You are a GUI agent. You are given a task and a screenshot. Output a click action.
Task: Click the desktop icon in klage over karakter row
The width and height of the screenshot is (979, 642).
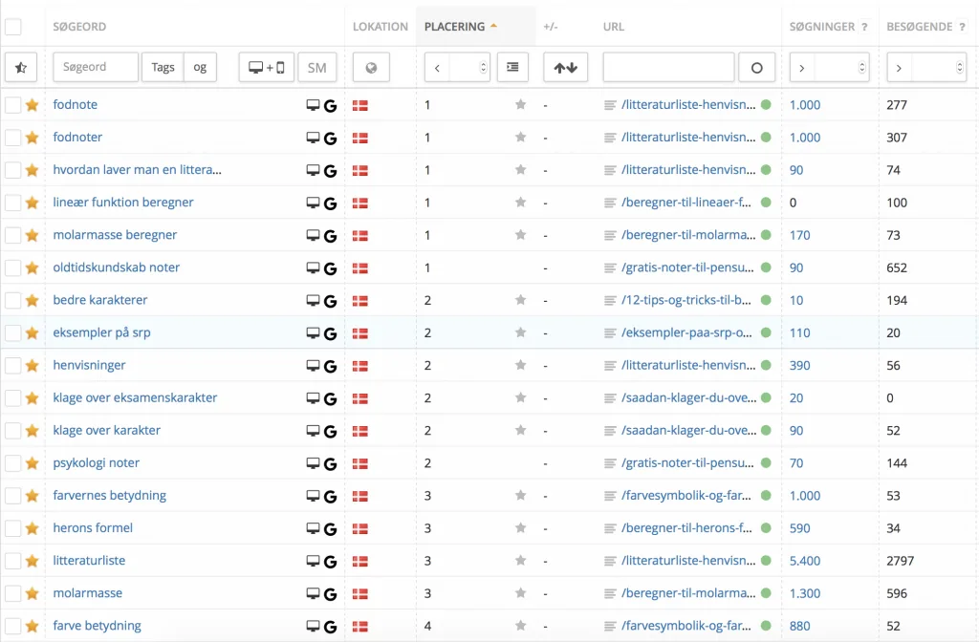(313, 431)
